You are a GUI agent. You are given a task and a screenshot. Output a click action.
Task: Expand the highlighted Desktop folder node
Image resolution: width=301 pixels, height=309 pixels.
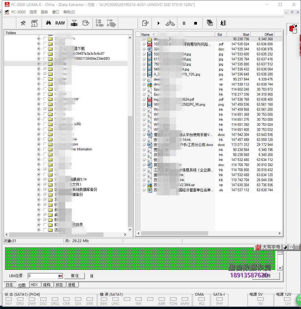[x=39, y=64]
